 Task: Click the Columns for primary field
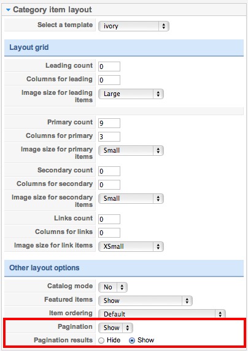[109, 137]
